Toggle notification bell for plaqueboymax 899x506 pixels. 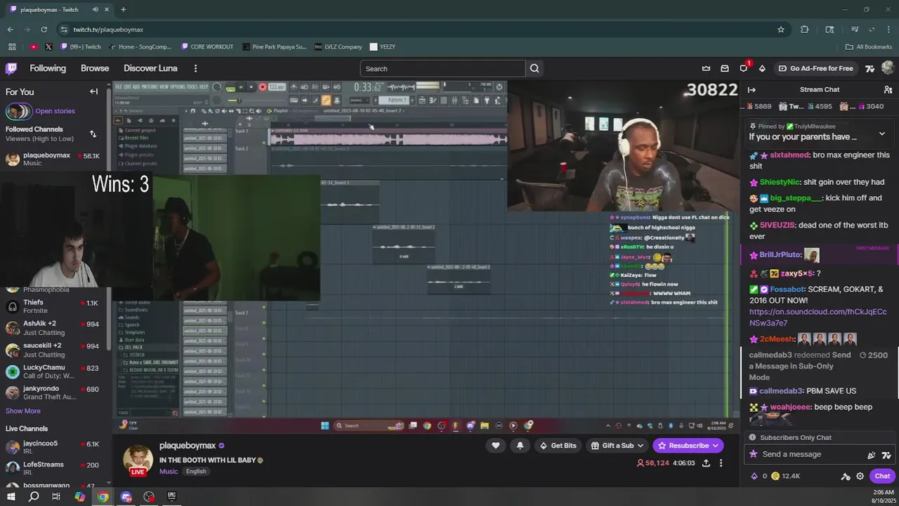(x=520, y=446)
